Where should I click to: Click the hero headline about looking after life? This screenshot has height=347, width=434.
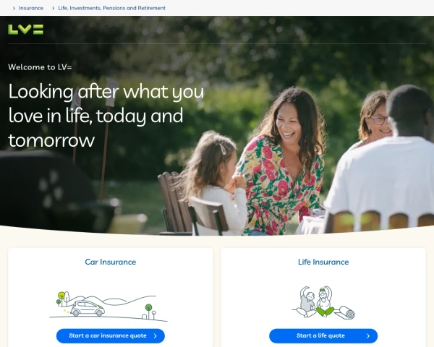(x=106, y=116)
